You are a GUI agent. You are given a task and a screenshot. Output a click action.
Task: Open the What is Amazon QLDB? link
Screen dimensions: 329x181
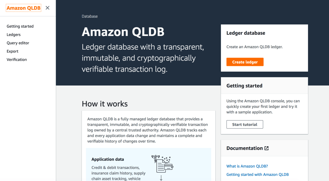[247, 166]
